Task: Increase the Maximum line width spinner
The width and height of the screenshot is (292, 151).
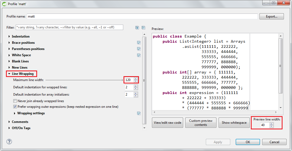Action: coord(136,79)
